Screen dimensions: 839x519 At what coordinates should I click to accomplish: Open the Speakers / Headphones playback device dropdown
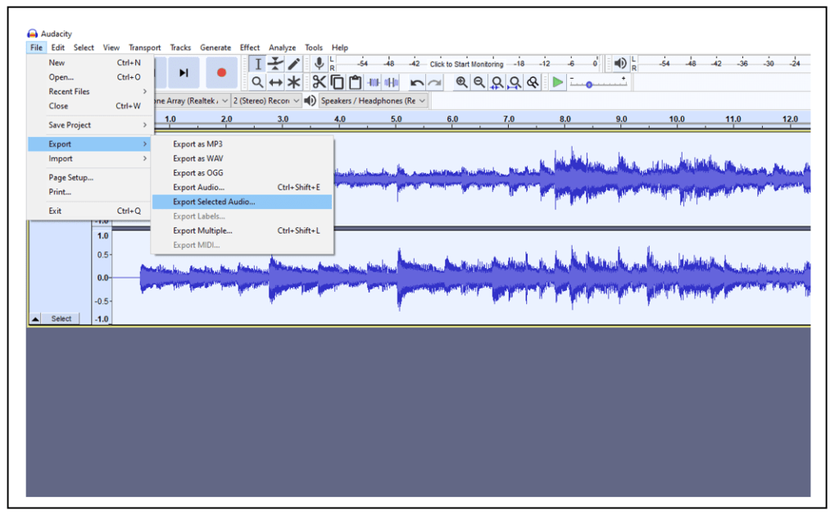373,100
